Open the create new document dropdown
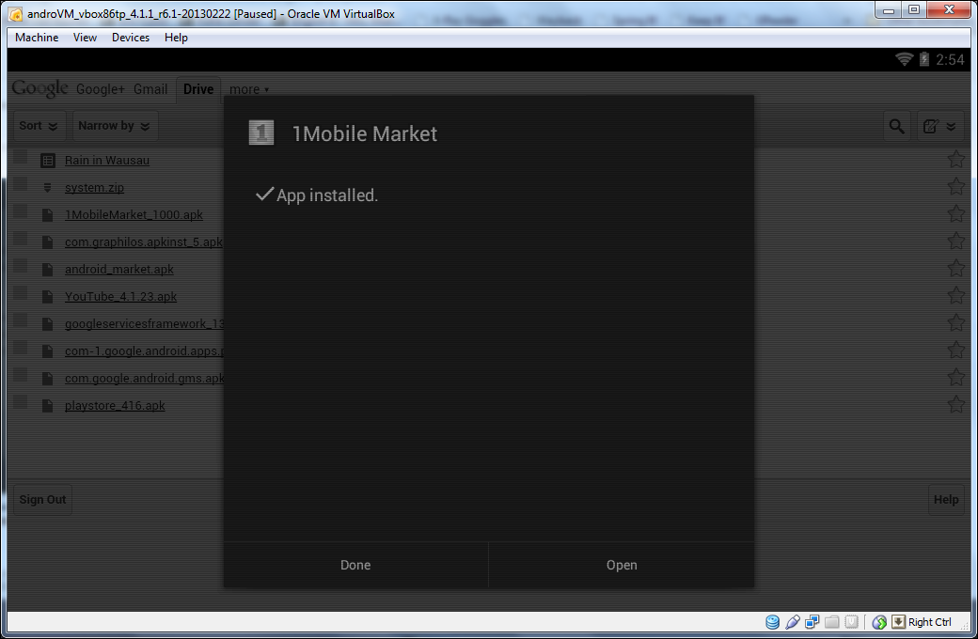 tap(940, 127)
